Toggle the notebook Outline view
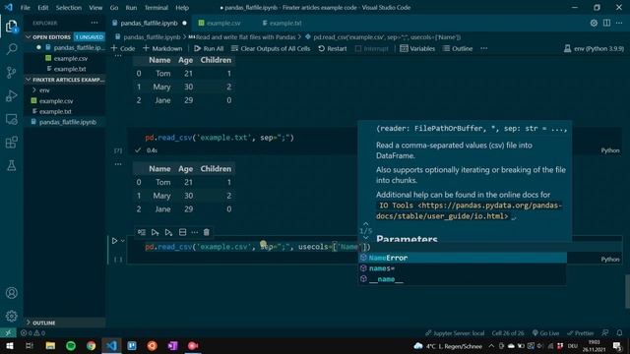 tap(457, 48)
